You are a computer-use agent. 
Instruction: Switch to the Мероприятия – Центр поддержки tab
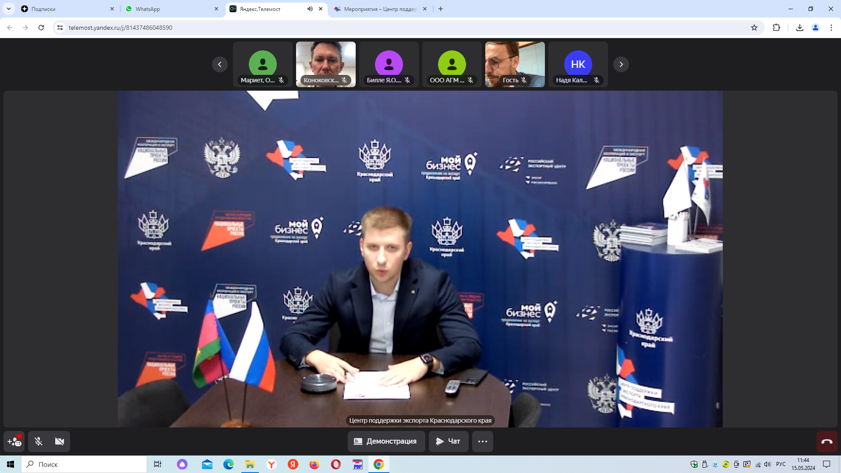click(x=381, y=9)
